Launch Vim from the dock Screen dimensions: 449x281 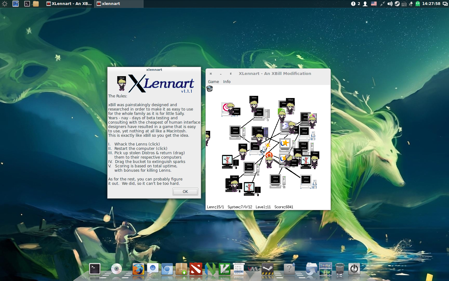[224, 269]
